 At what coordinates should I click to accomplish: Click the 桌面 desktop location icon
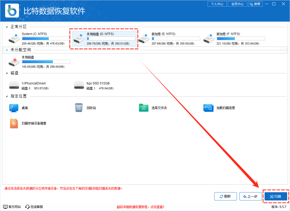[14, 108]
